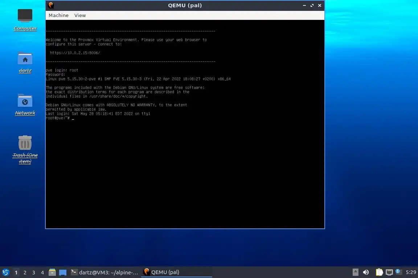
Task: Click the 'Last login: Sat May 28' line
Action: coord(98,114)
